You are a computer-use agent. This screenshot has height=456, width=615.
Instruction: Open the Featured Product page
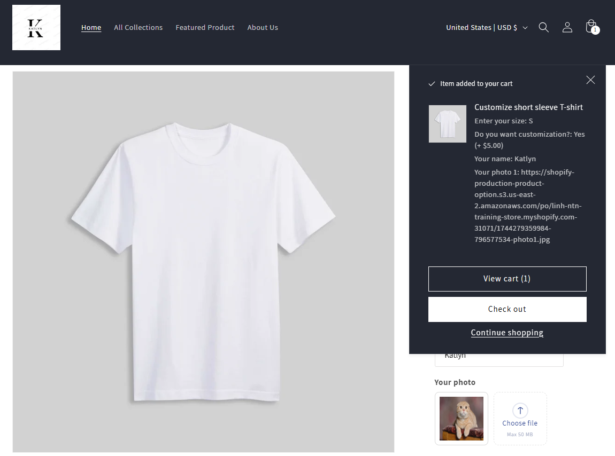tap(205, 27)
